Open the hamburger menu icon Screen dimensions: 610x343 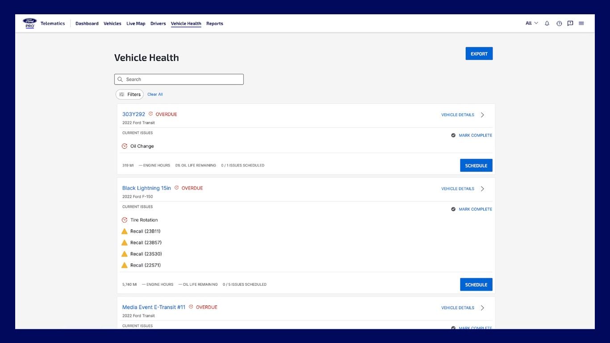581,23
